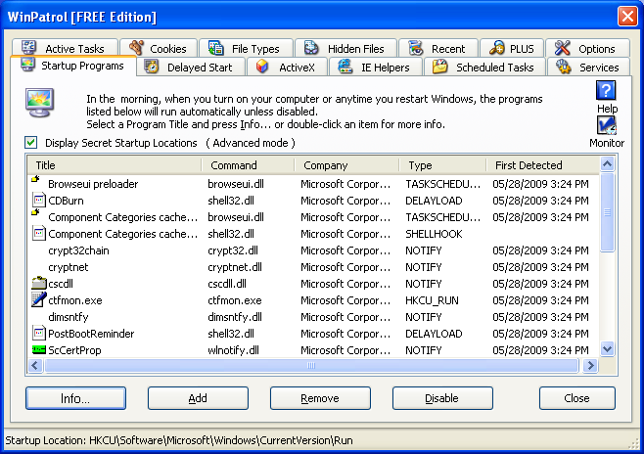Viewport: 644px width, 454px height.
Task: Open the Hidden Files tab
Action: pyautogui.click(x=347, y=49)
